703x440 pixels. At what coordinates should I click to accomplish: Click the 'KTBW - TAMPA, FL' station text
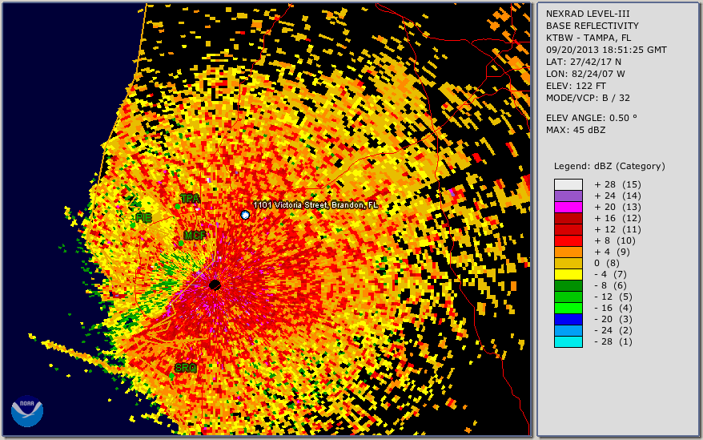[589, 38]
